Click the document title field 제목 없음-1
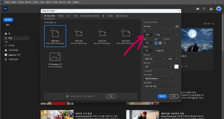224x119 pixels. click(x=159, y=27)
